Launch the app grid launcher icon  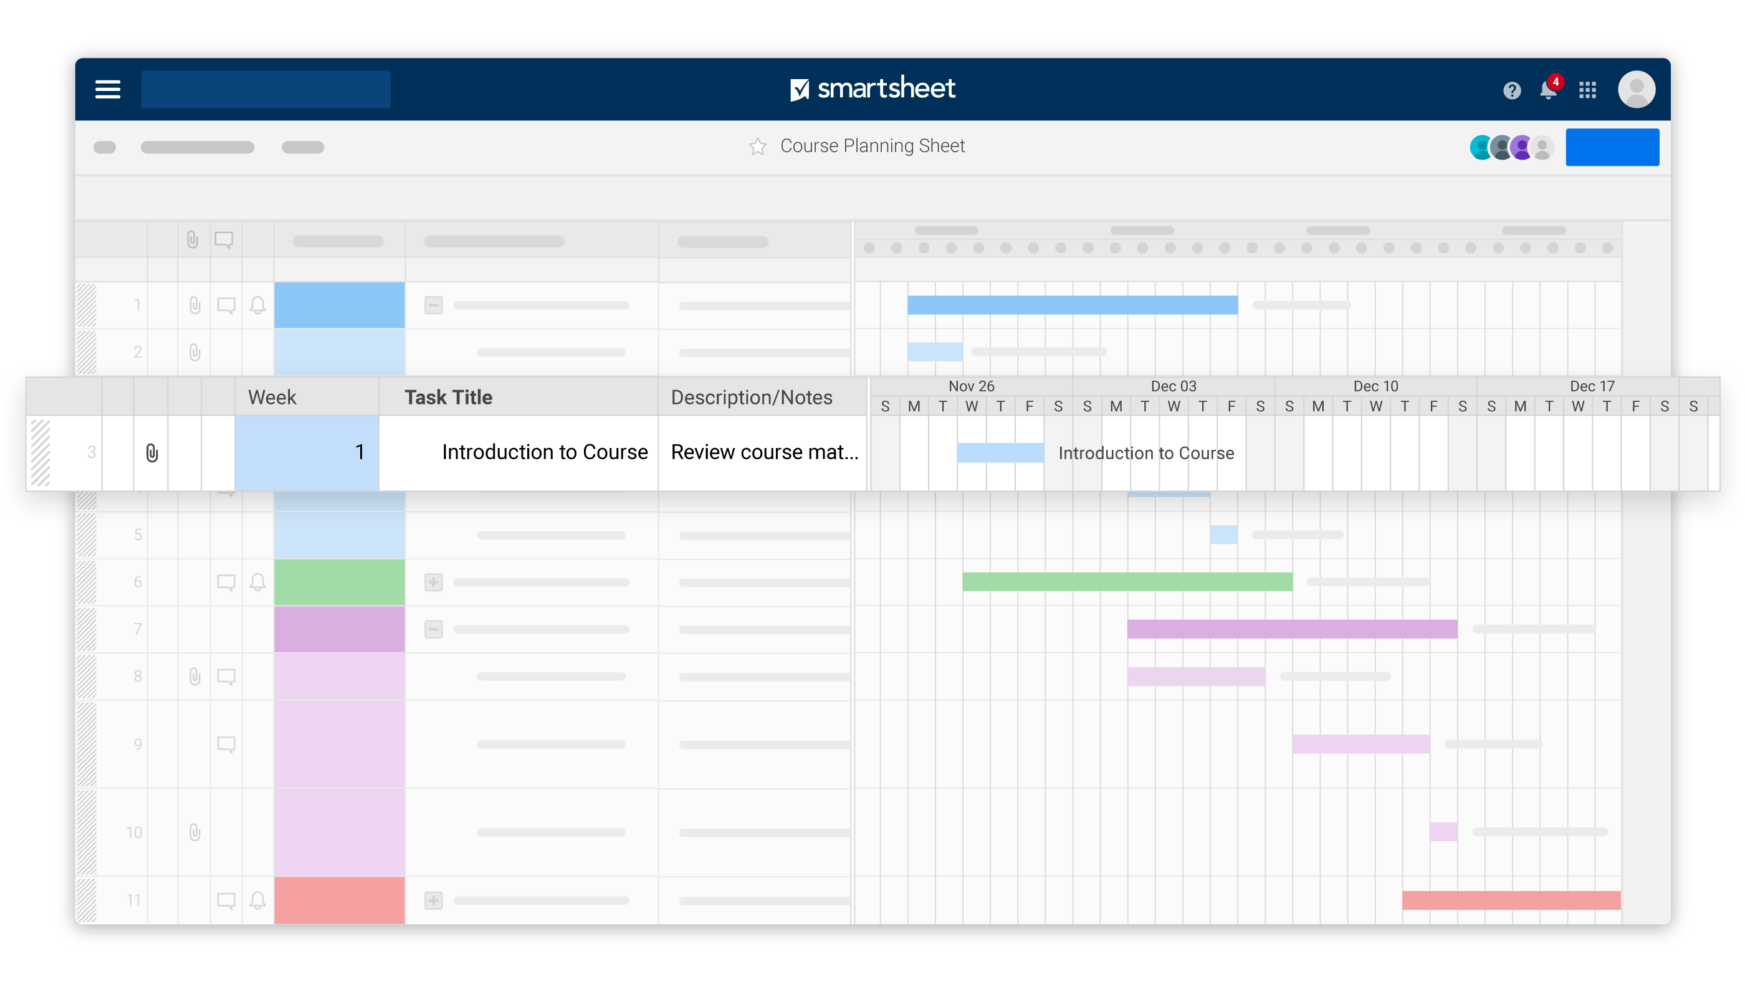[x=1588, y=88]
